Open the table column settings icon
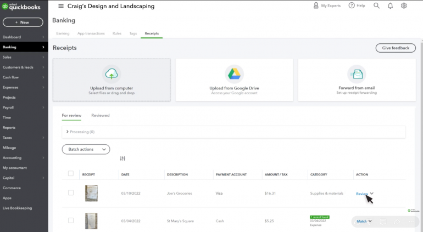 (x=123, y=159)
